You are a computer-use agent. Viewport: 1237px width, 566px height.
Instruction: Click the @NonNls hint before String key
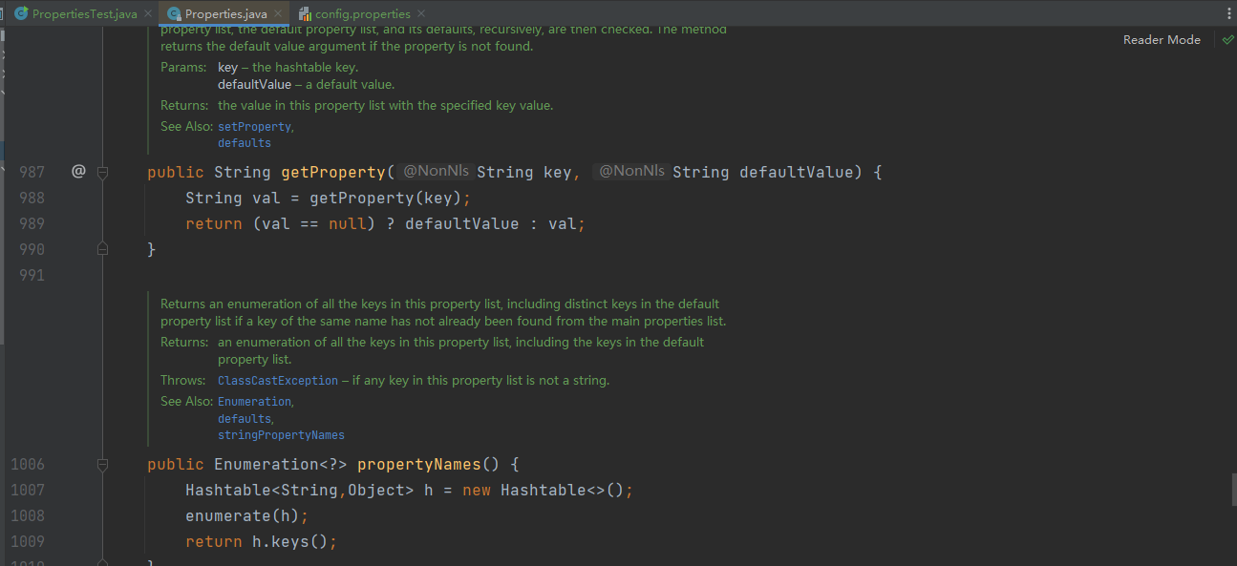click(436, 172)
